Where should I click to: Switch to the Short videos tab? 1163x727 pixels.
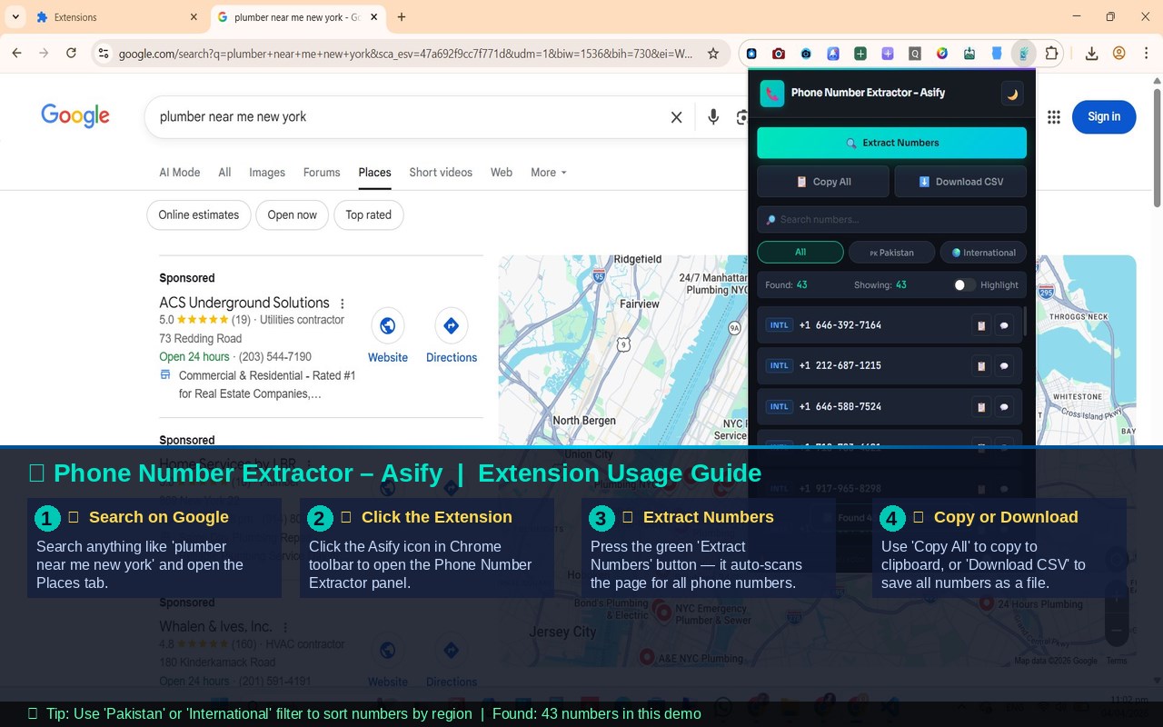tap(441, 173)
